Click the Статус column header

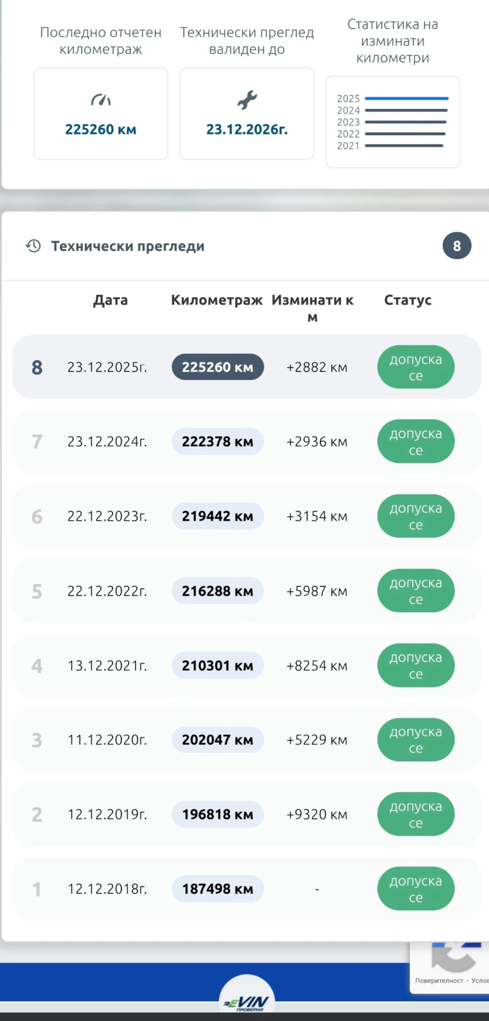(x=408, y=300)
